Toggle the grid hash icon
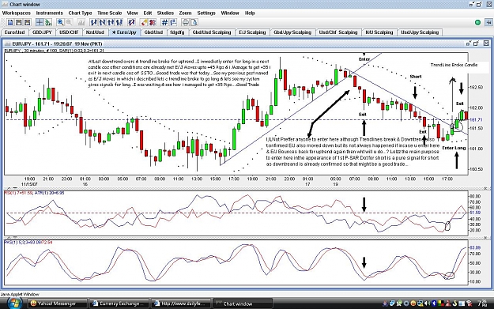Screen dimensions: 494x309 [164, 22]
